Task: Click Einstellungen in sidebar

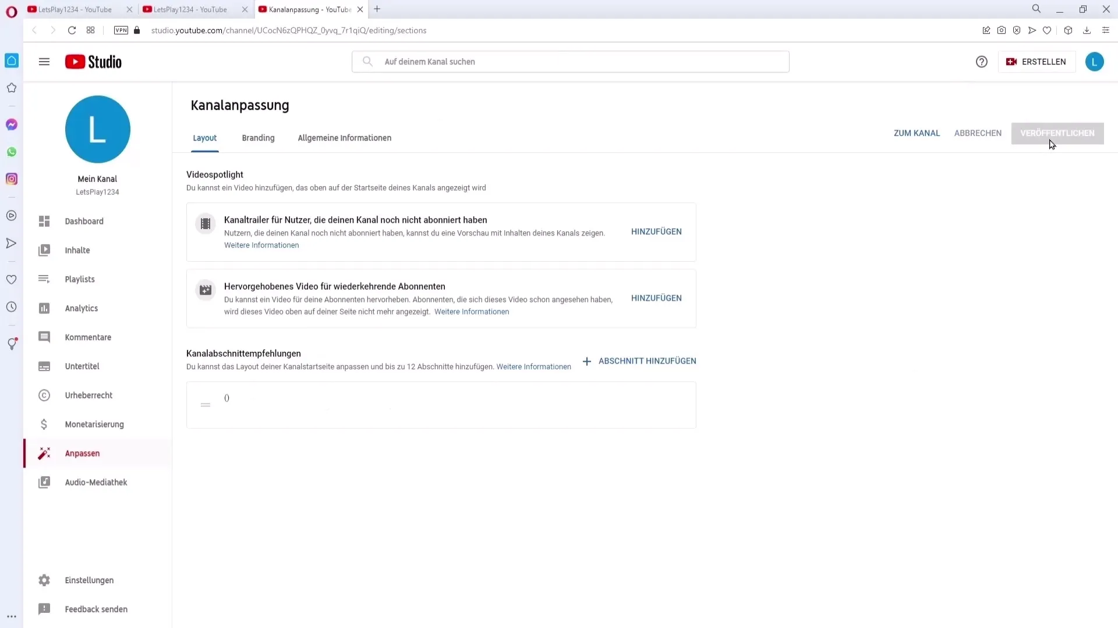Action: (89, 580)
